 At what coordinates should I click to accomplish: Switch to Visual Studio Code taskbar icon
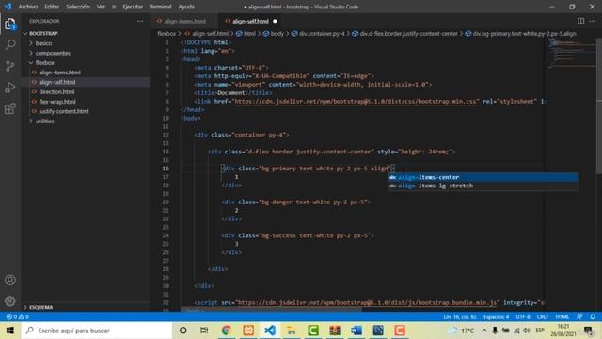point(270,331)
